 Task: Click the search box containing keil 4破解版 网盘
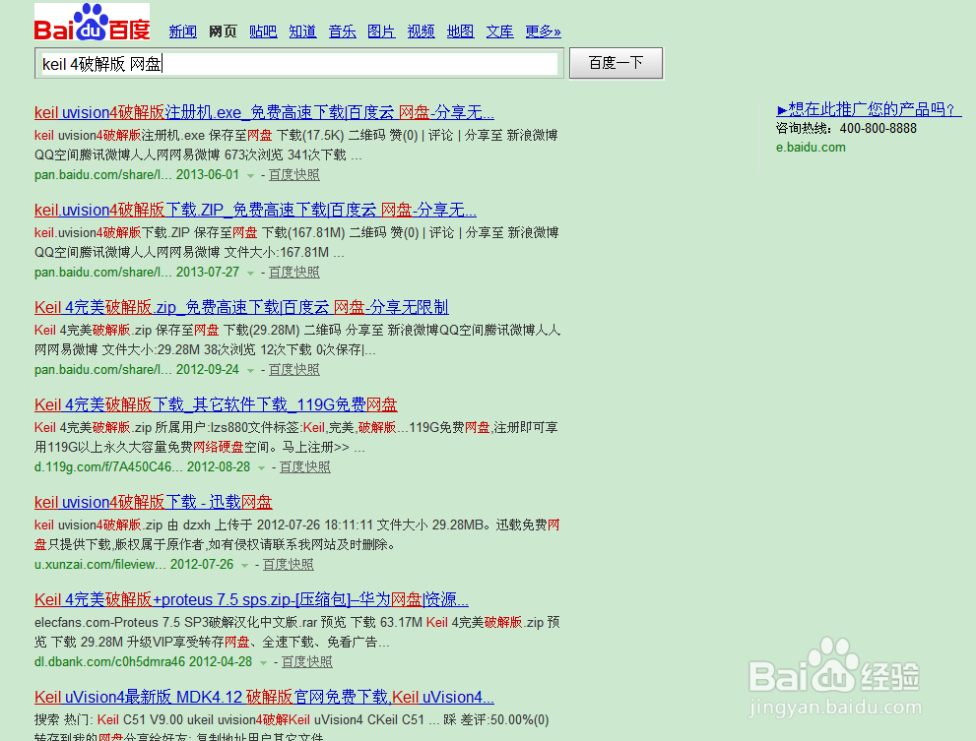click(x=298, y=63)
